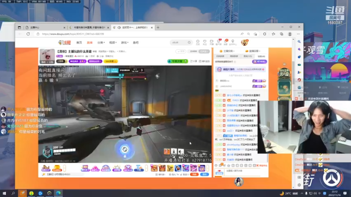
Task: Open followed channels heart icon
Action: coord(204,42)
